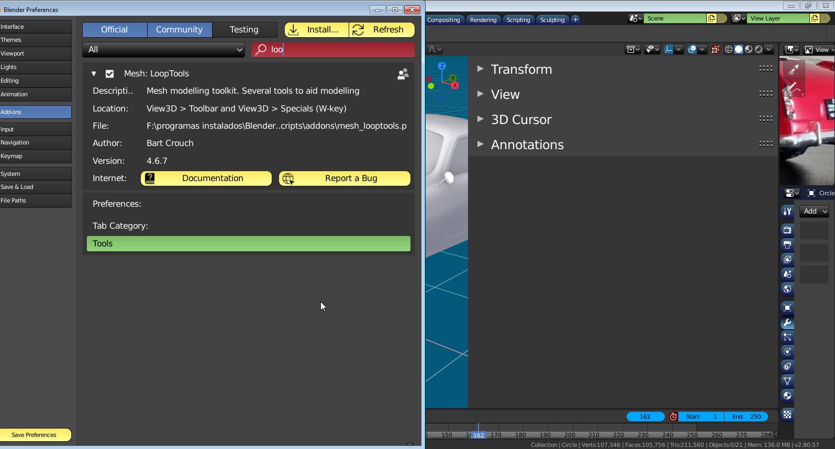
Task: Open the Modifiers wrench properties tab
Action: point(787,322)
